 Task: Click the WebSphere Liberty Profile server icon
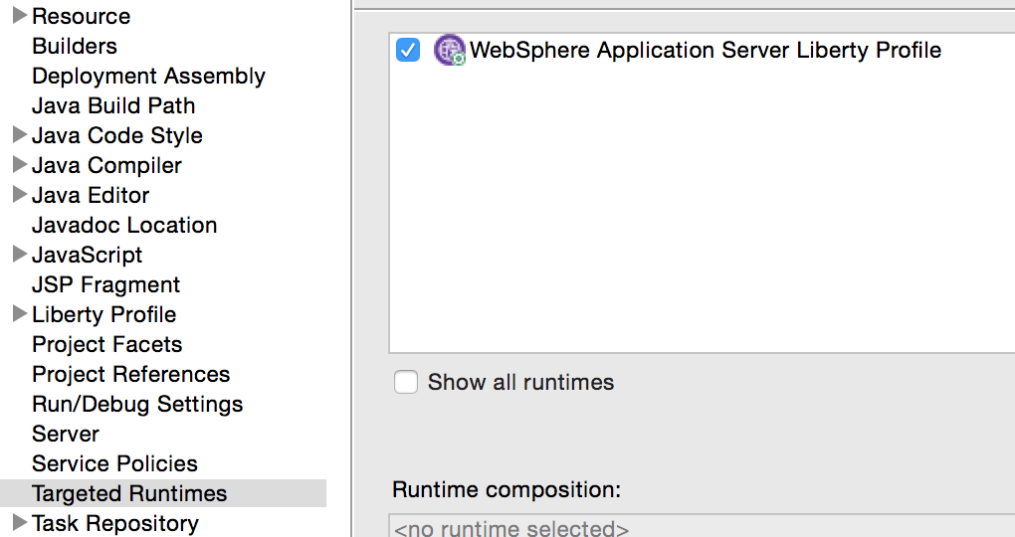click(449, 50)
